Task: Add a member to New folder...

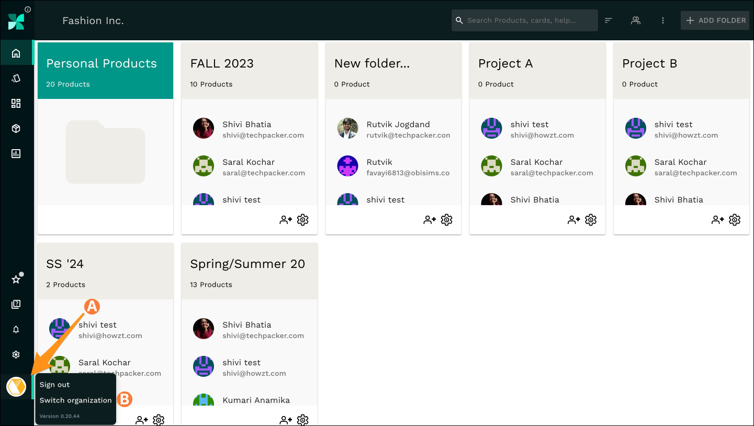Action: [430, 220]
